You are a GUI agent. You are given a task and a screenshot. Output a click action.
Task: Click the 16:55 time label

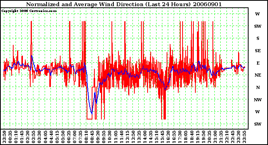[174, 137]
